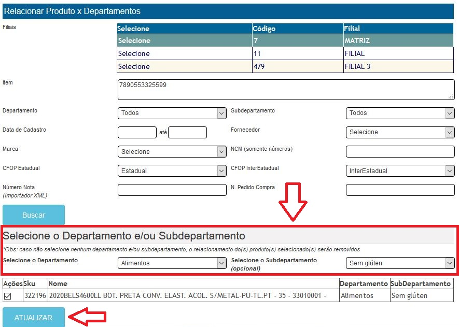Click the Data de Cadastro end date field
This screenshot has width=459, height=327.
point(188,132)
